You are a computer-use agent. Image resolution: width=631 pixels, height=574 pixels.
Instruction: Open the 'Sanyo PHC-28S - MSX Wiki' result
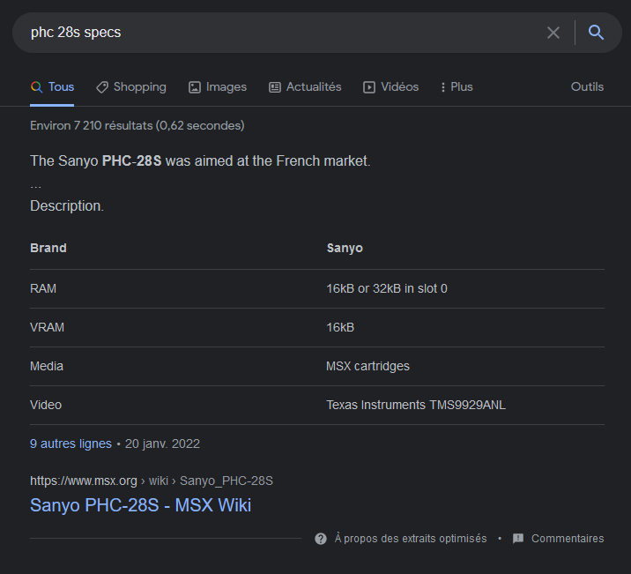pyautogui.click(x=140, y=505)
